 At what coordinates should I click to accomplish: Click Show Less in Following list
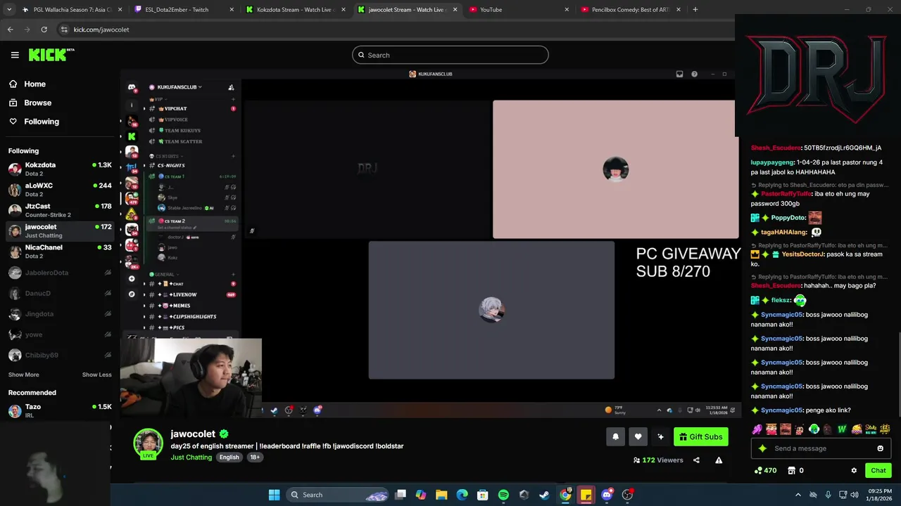(97, 375)
